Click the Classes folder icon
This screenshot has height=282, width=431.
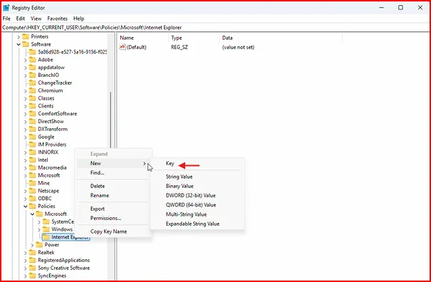(33, 98)
